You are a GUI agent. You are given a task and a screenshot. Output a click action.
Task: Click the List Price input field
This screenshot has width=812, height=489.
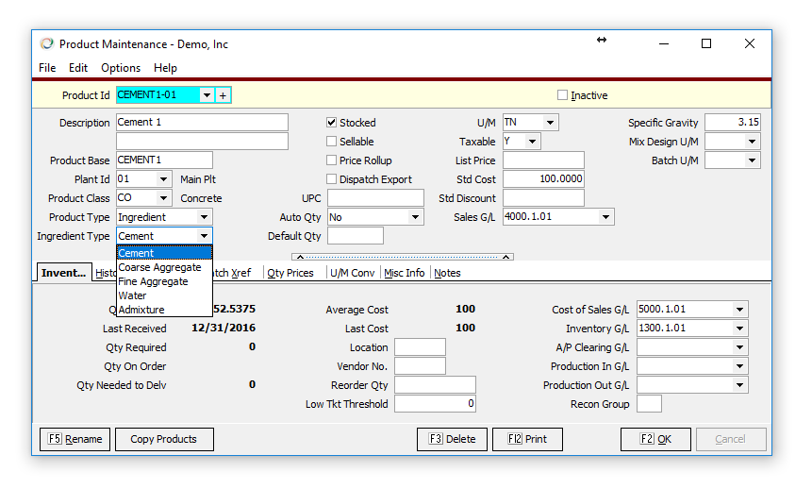tap(543, 160)
